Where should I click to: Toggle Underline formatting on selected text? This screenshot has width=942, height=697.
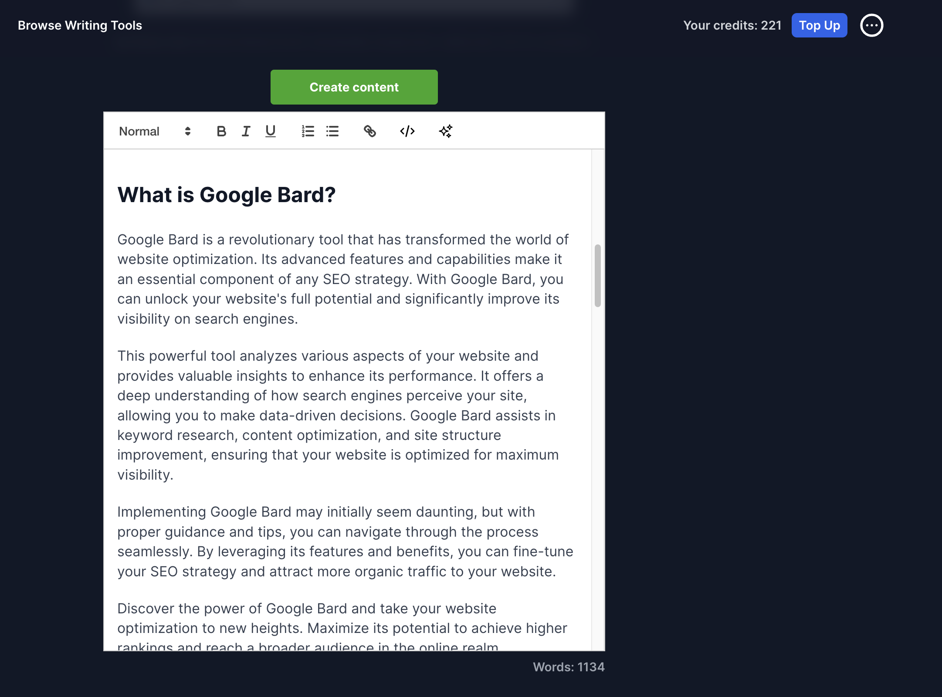click(x=271, y=131)
